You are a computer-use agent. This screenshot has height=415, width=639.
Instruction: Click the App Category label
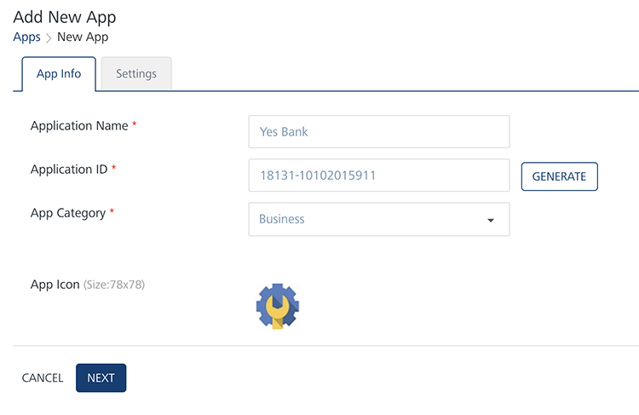point(68,213)
